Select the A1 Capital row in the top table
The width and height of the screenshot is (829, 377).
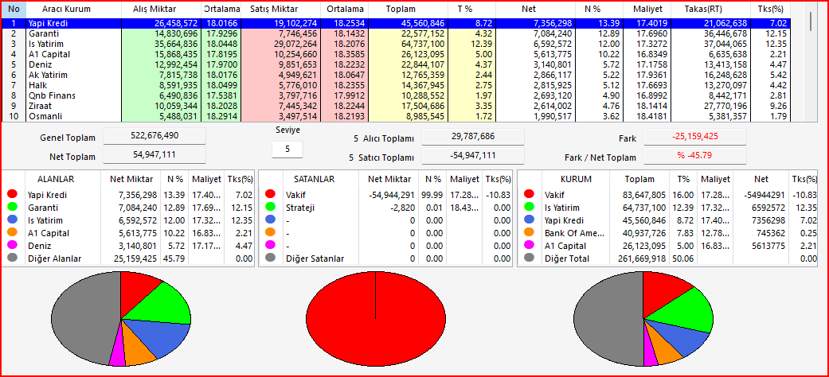click(396, 54)
